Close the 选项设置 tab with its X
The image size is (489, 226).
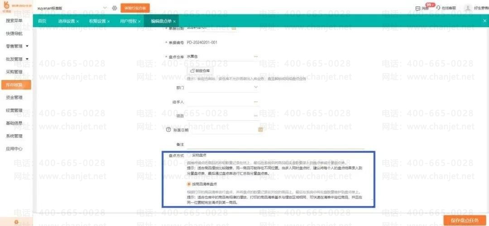(x=77, y=22)
